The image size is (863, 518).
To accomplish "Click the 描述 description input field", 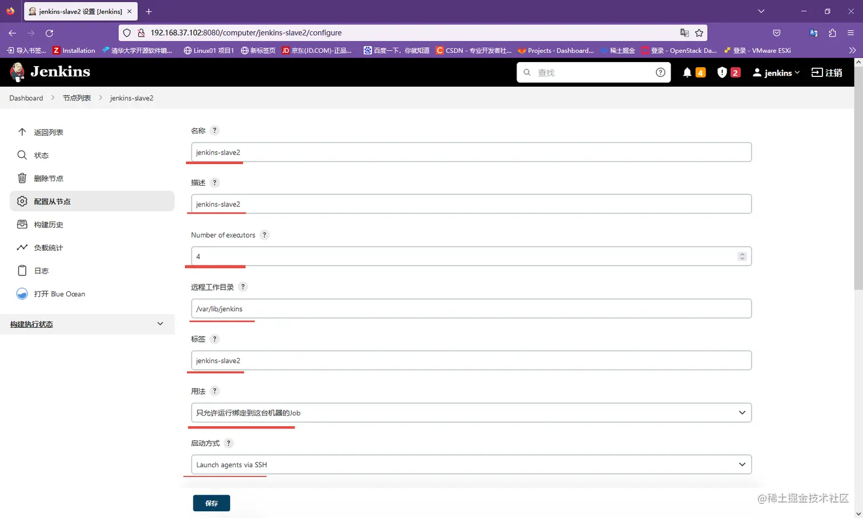I will tap(471, 204).
